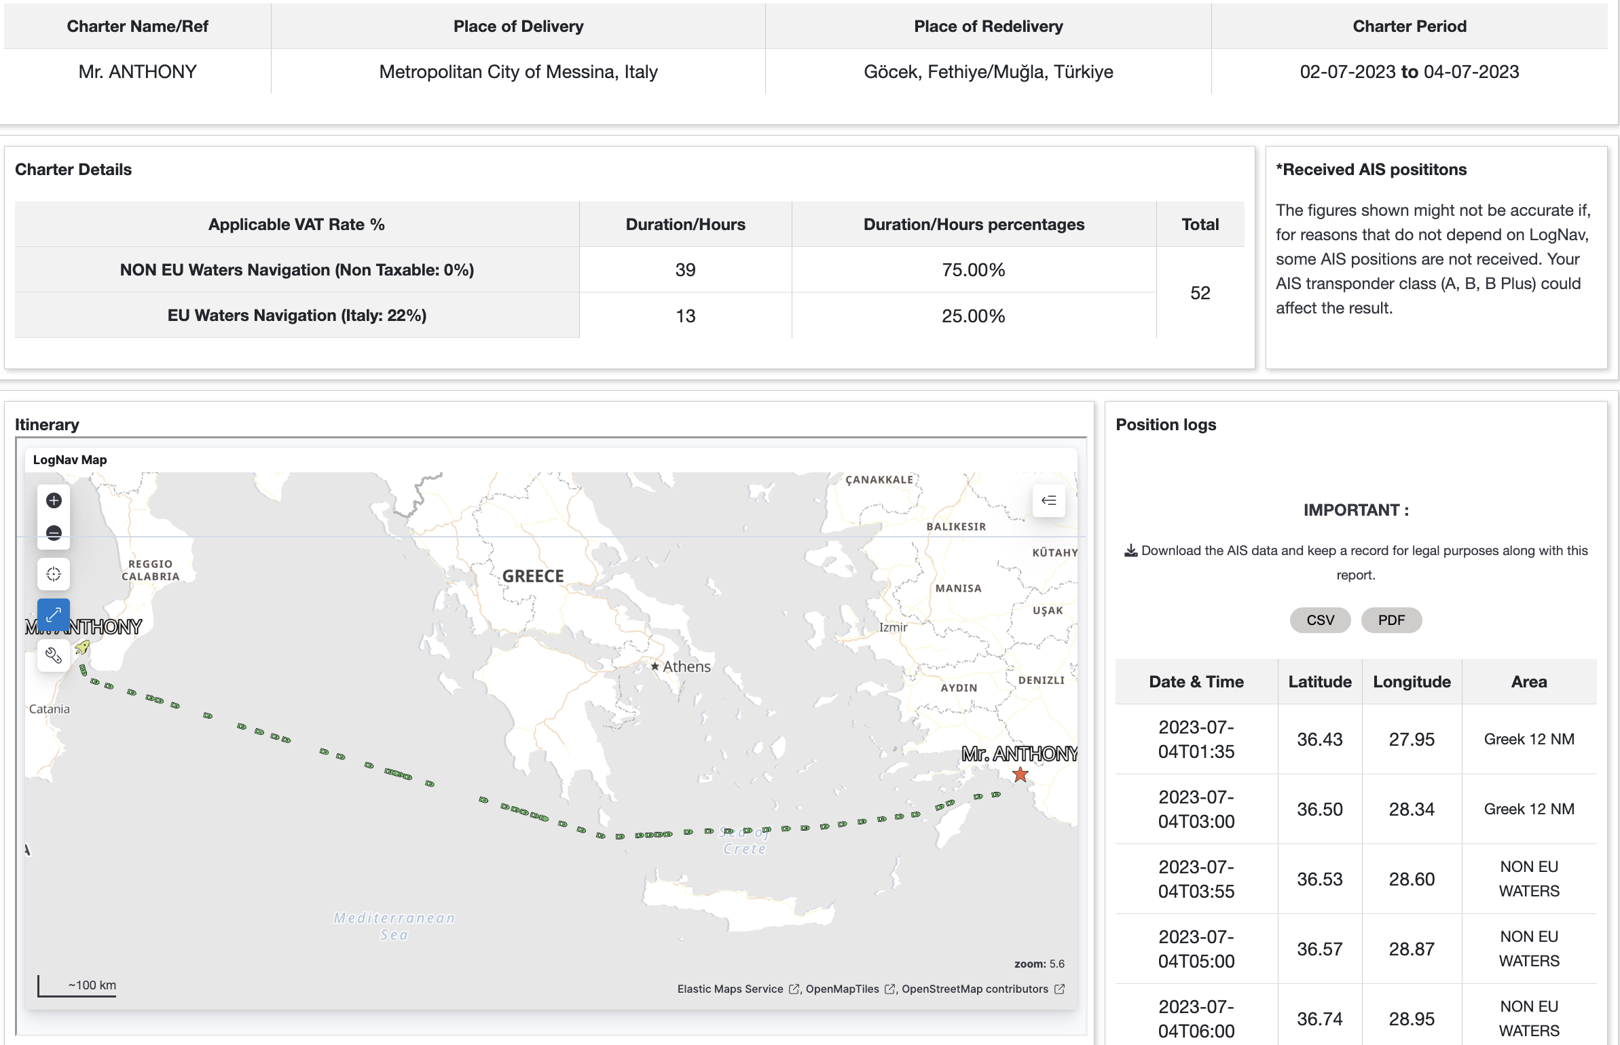Select Metropolitan City of Messina delivery cell
The height and width of the screenshot is (1045, 1620).
pos(518,72)
